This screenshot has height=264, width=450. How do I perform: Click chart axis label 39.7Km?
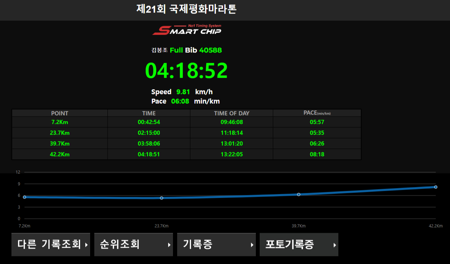(x=298, y=226)
